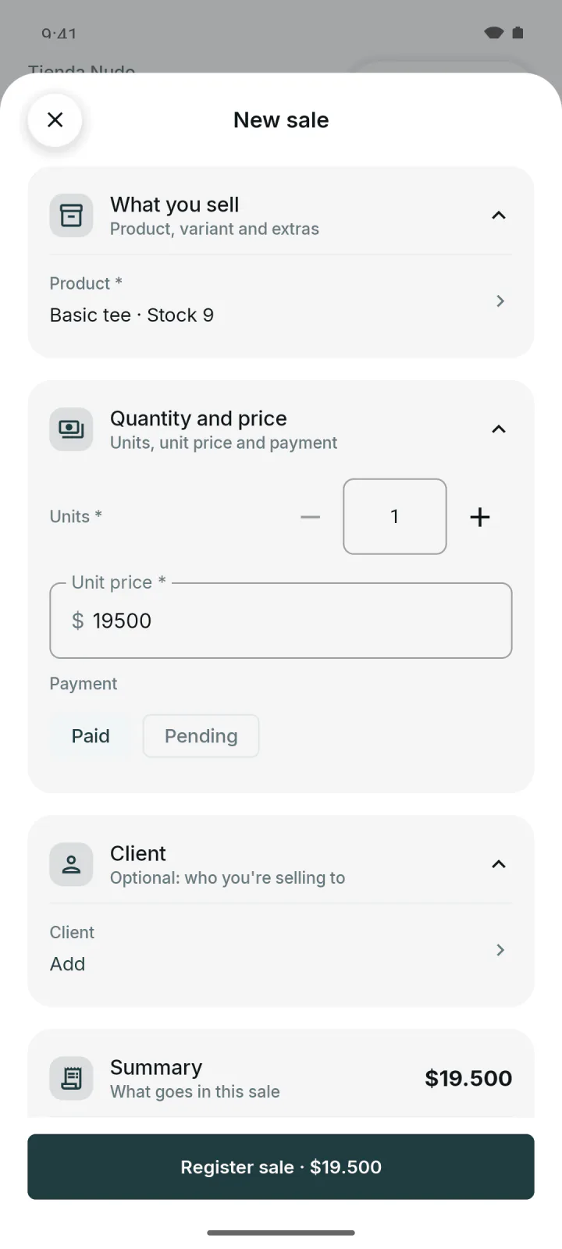
Task: Collapse the Quantity and price section
Action: (499, 429)
